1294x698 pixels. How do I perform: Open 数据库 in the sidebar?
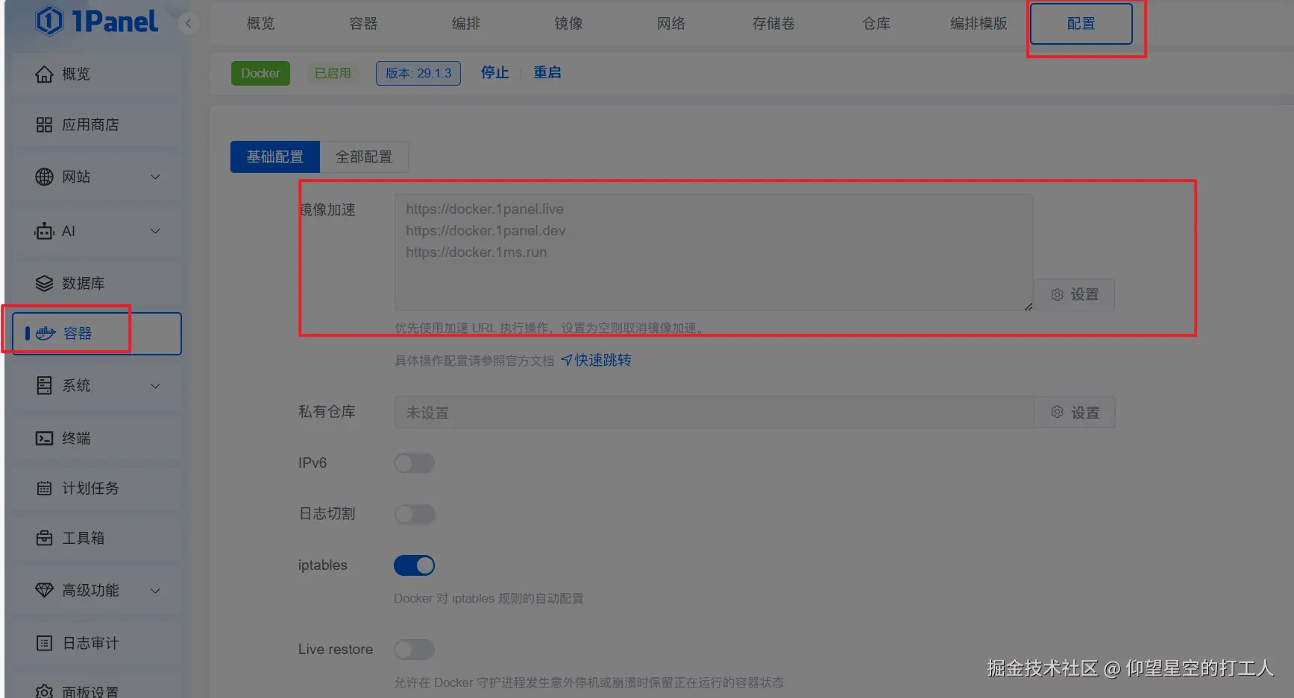97,284
